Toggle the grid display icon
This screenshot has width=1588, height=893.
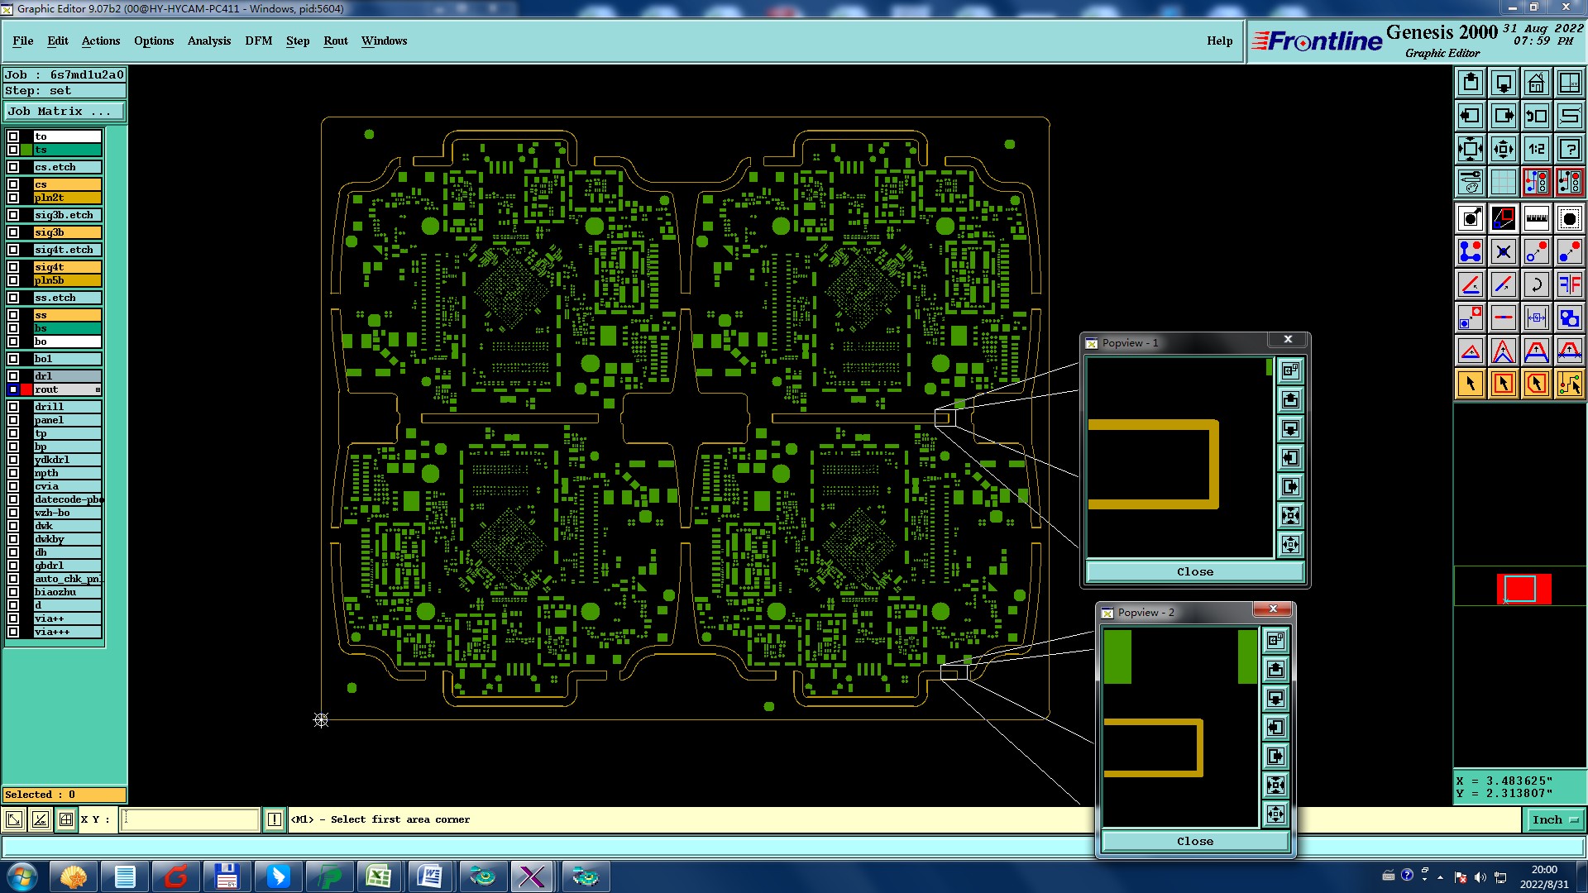1503,182
